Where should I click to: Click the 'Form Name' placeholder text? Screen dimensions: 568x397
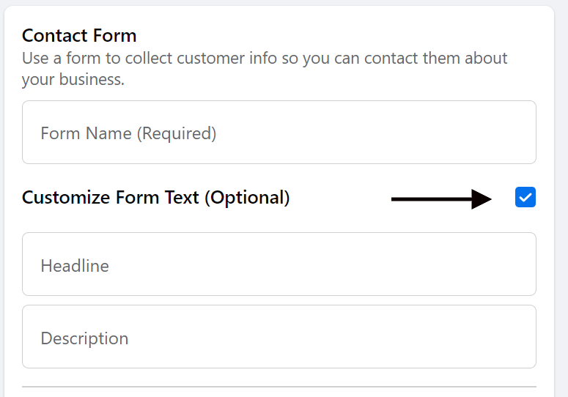click(x=88, y=133)
